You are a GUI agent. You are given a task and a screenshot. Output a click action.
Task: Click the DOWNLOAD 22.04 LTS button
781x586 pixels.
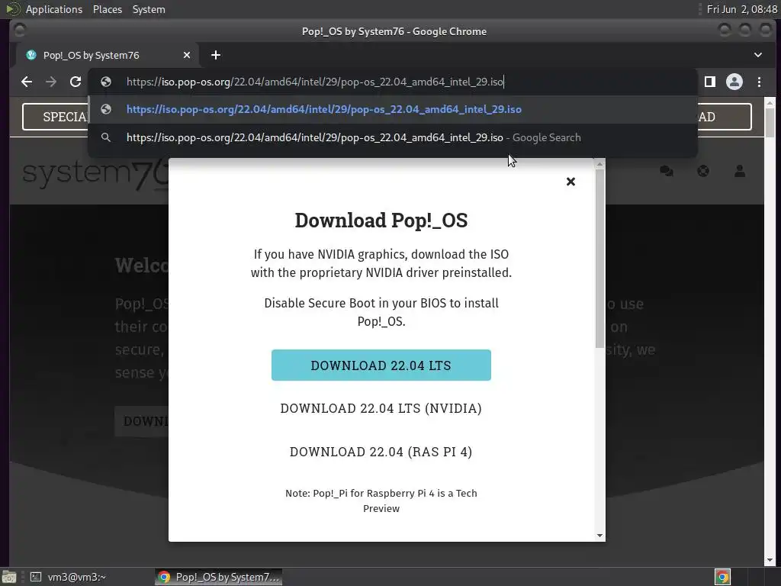click(x=381, y=365)
